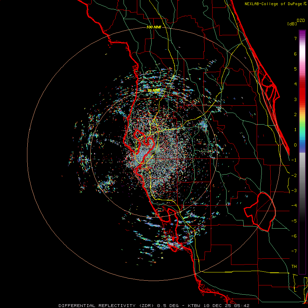This screenshot has width=308, height=308.
Task: Click the 4 value on the color scale
Action: coord(295,84)
